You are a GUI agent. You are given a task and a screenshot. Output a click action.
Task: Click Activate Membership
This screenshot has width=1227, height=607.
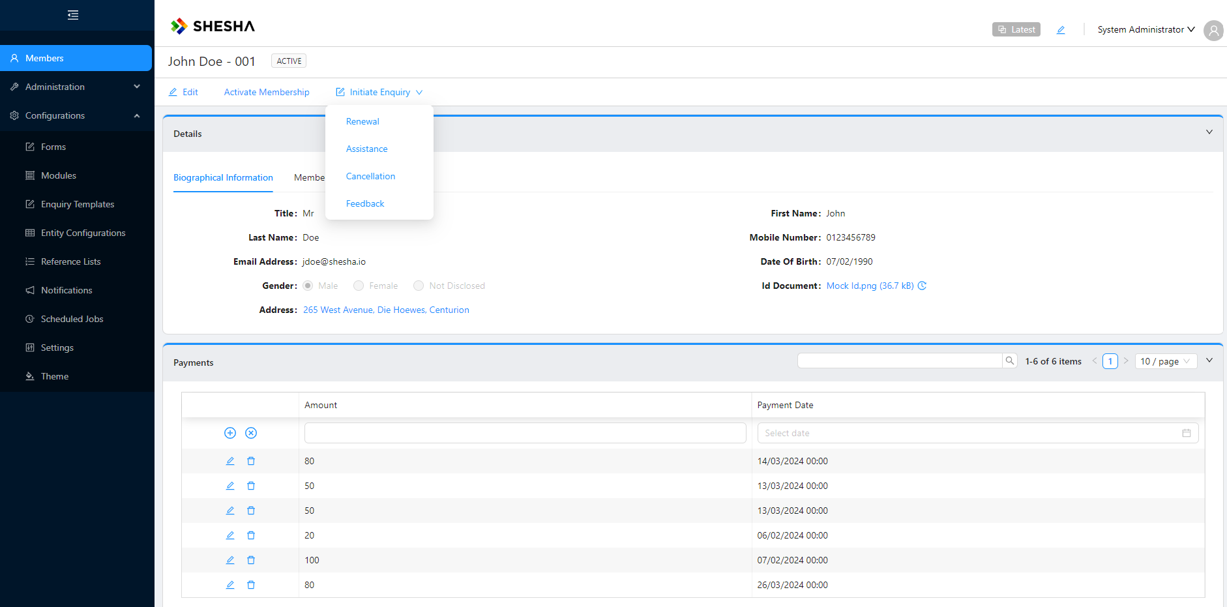[267, 92]
